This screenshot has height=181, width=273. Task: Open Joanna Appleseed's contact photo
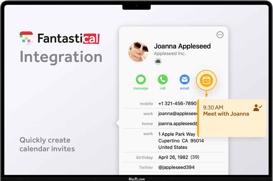tap(138, 52)
